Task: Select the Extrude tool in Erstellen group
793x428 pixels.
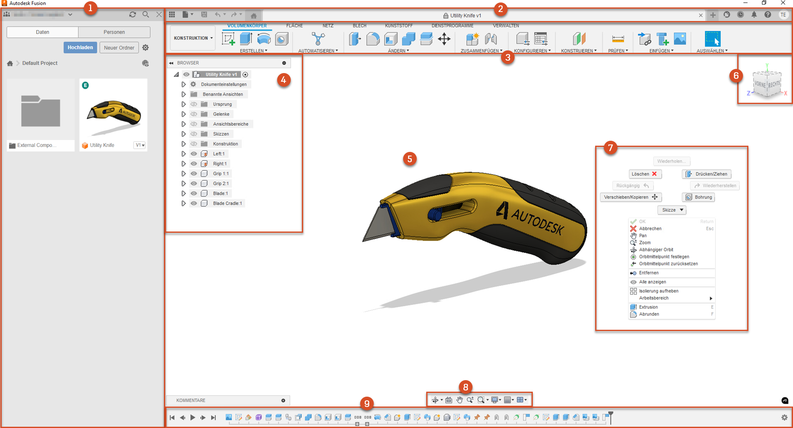Action: pos(246,39)
